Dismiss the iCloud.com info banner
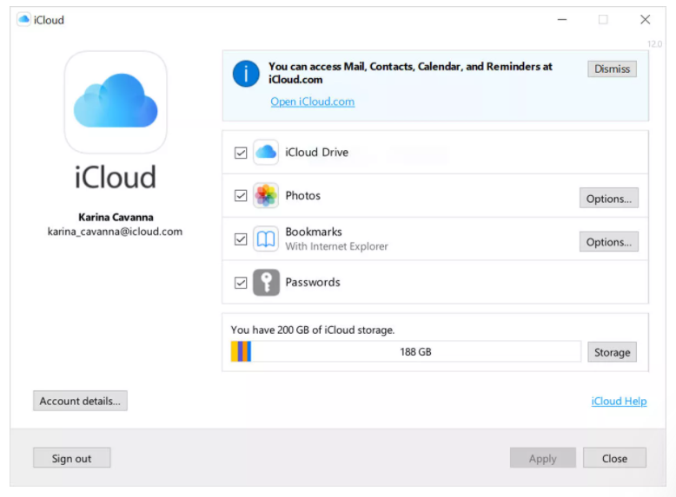Screen dimensions: 676x497 (x=612, y=69)
